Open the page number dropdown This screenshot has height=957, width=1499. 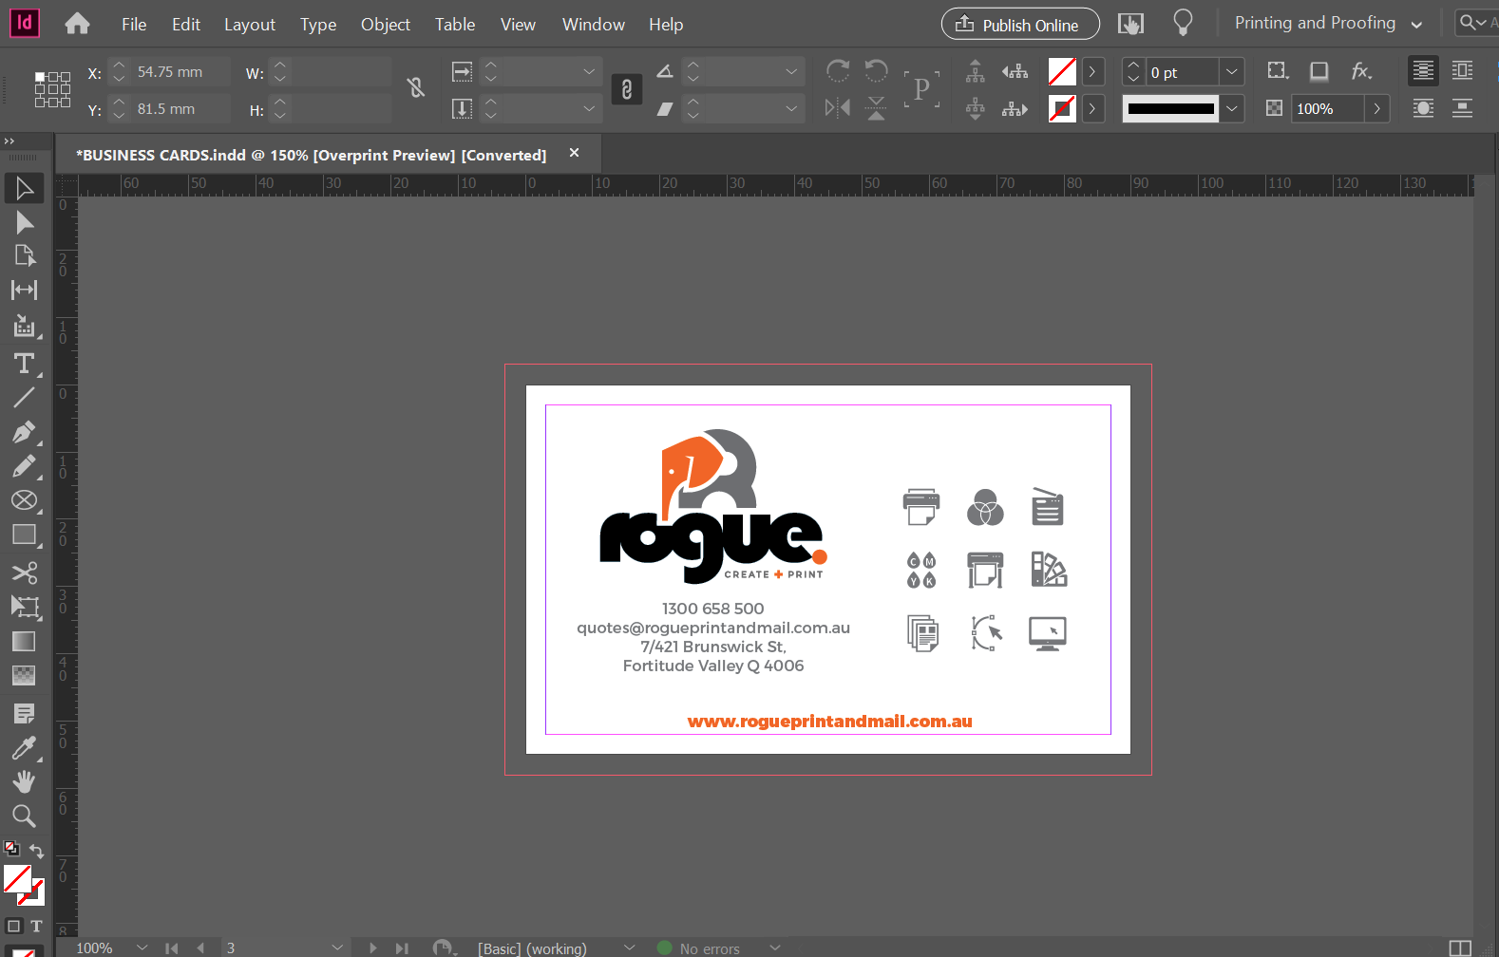coord(337,948)
